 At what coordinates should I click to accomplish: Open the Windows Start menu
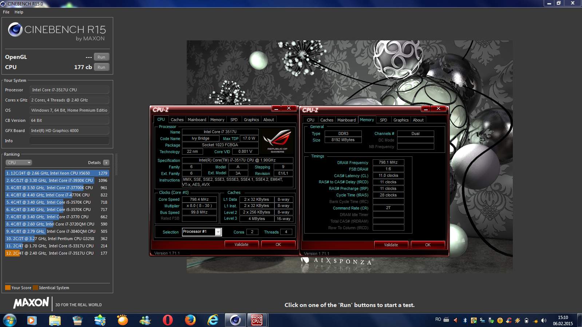[x=10, y=320]
